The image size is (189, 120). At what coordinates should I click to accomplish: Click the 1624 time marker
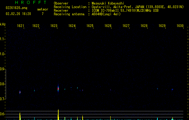pos(72,26)
